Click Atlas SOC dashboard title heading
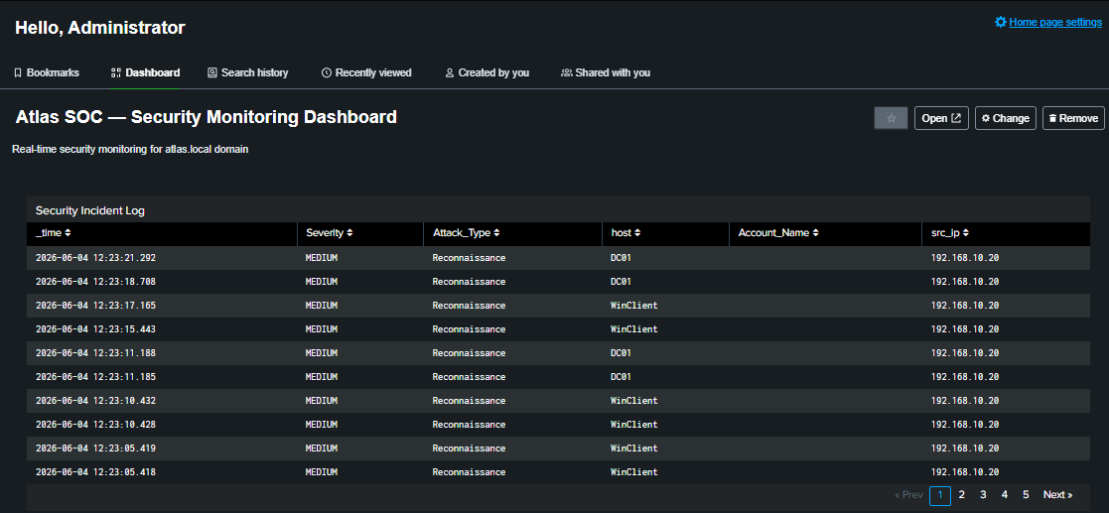1109x513 pixels. pyautogui.click(x=206, y=117)
